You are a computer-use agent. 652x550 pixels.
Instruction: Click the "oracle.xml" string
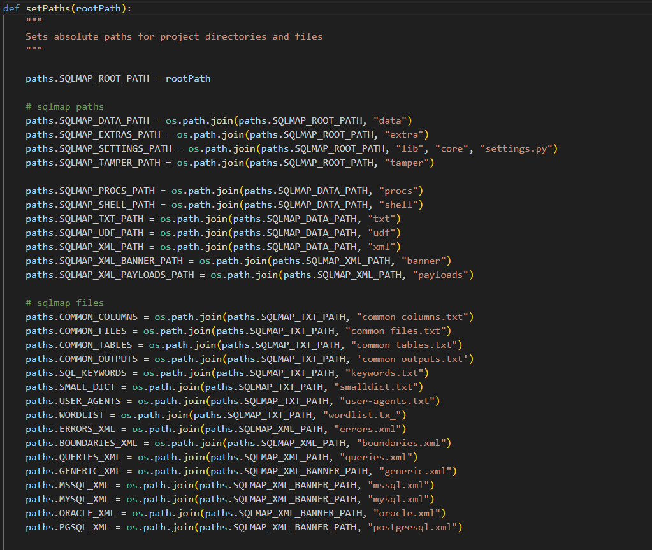coord(407,513)
